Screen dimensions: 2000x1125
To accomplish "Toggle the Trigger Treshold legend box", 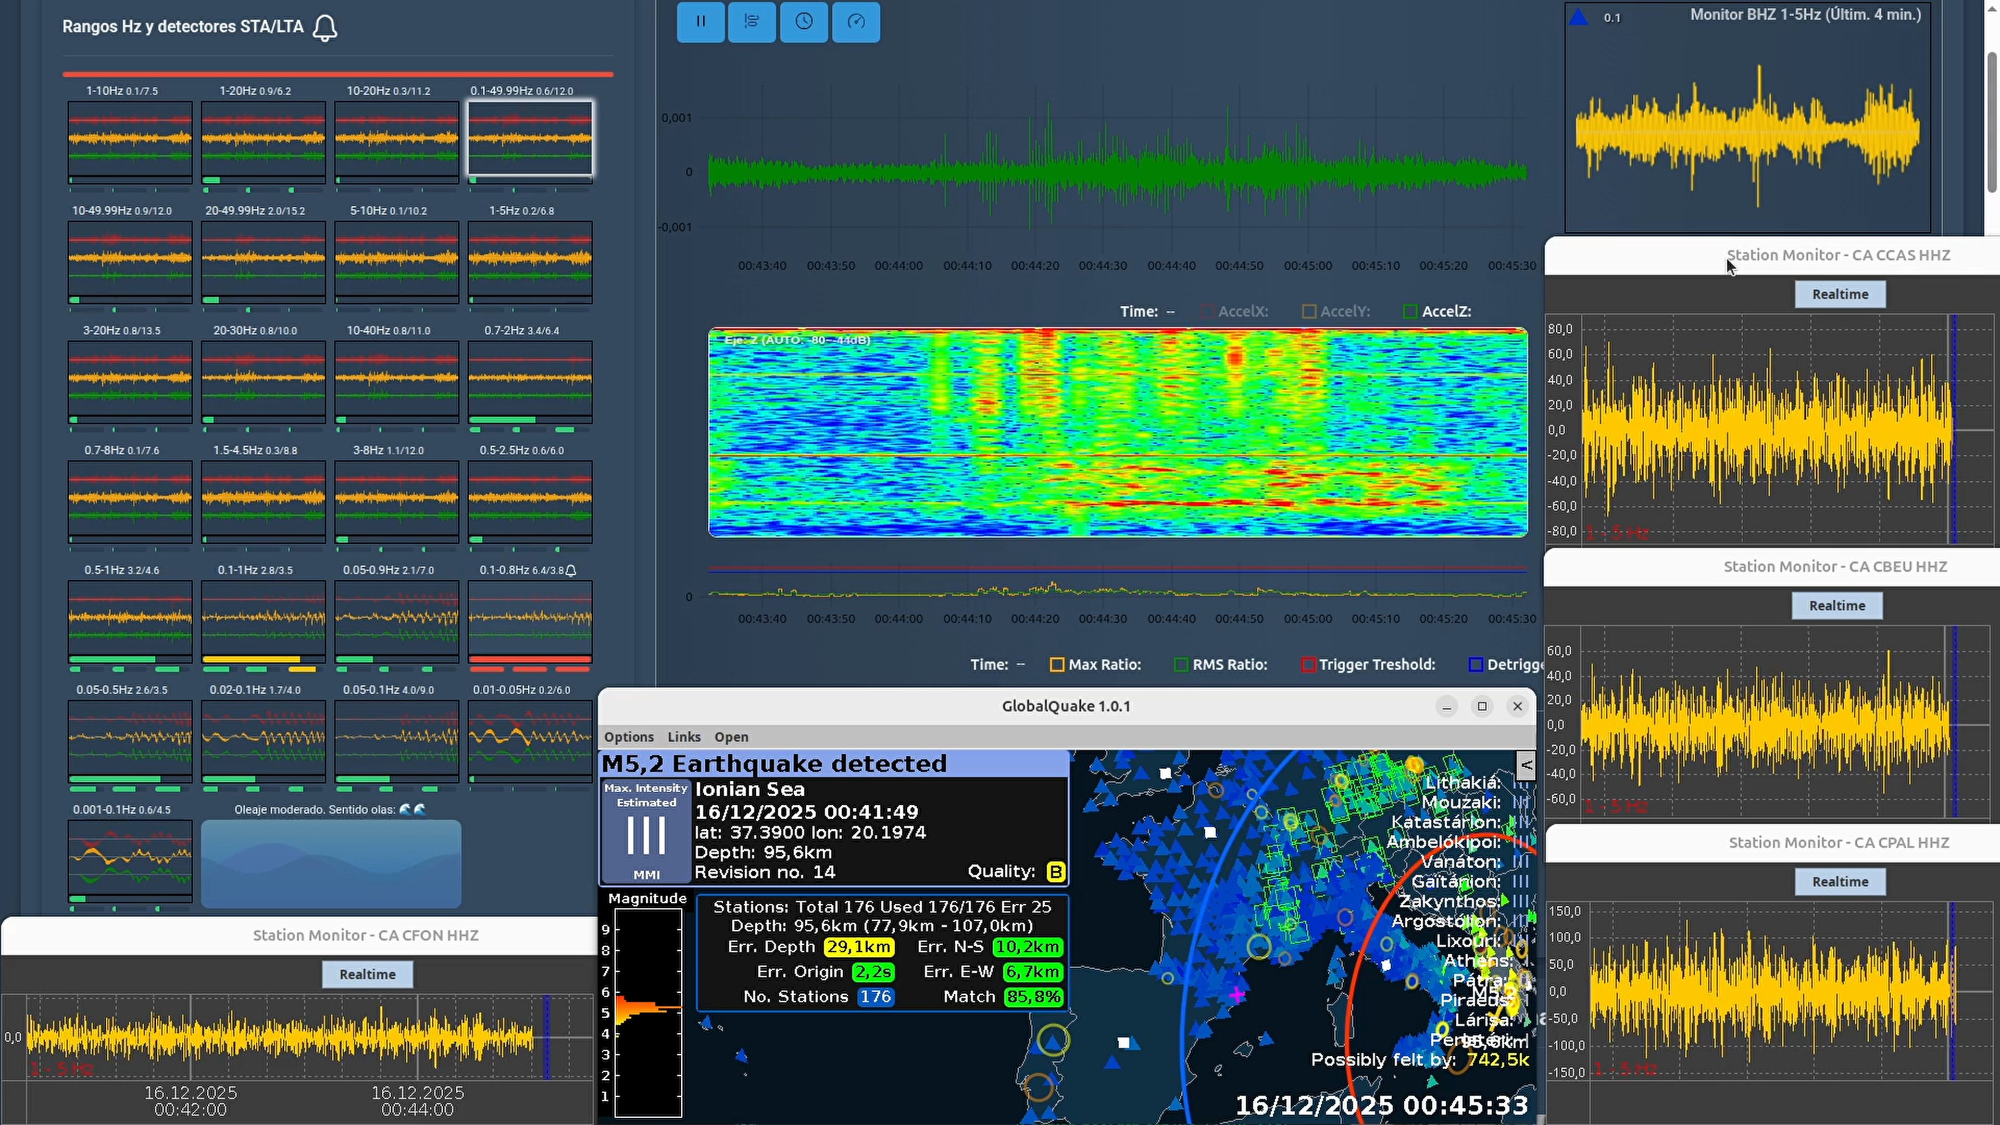I will pos(1307,665).
